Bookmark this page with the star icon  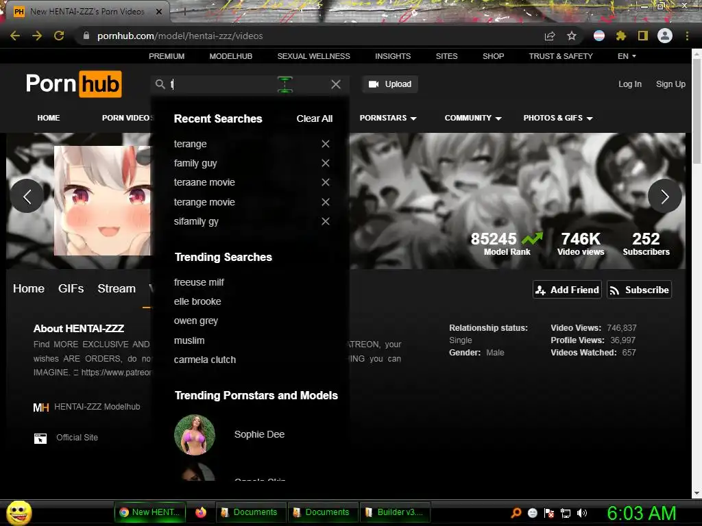coord(572,36)
